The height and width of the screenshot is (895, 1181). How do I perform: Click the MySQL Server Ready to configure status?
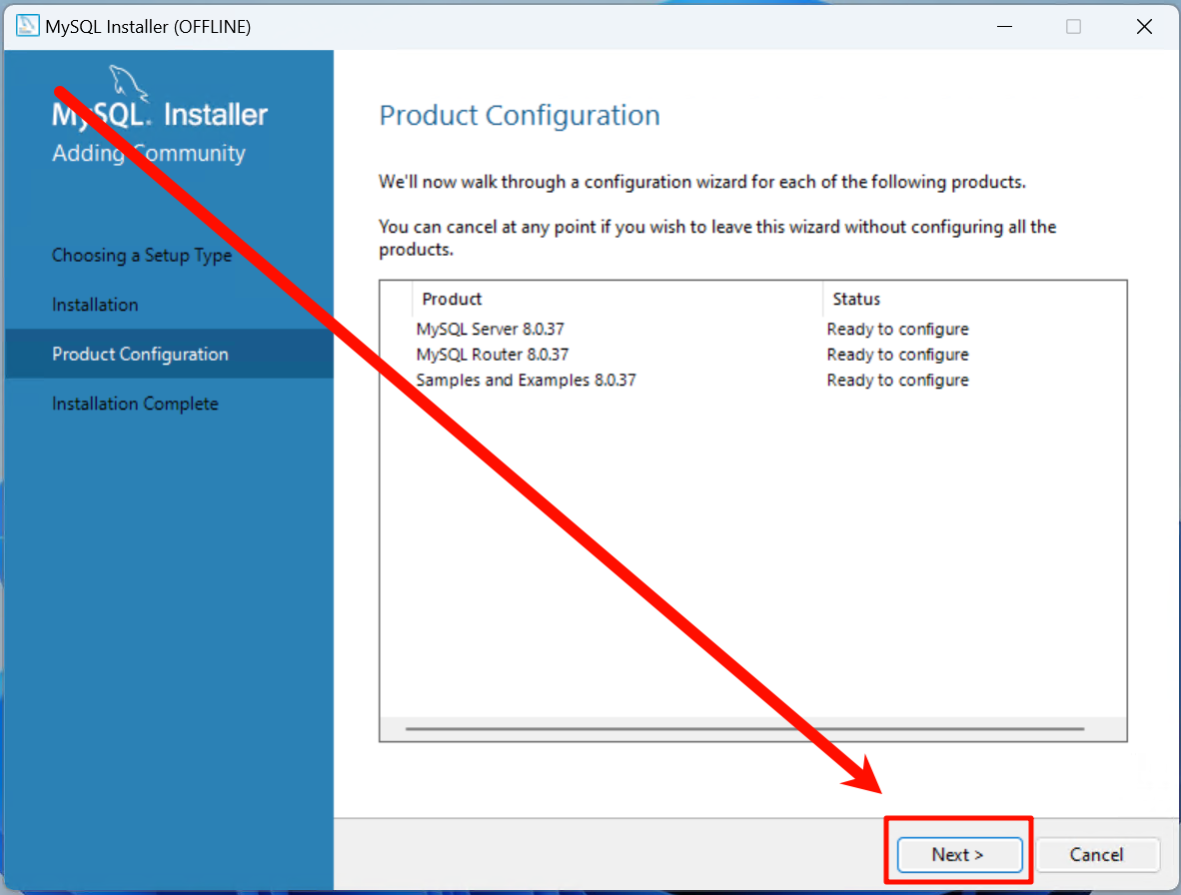click(x=897, y=329)
